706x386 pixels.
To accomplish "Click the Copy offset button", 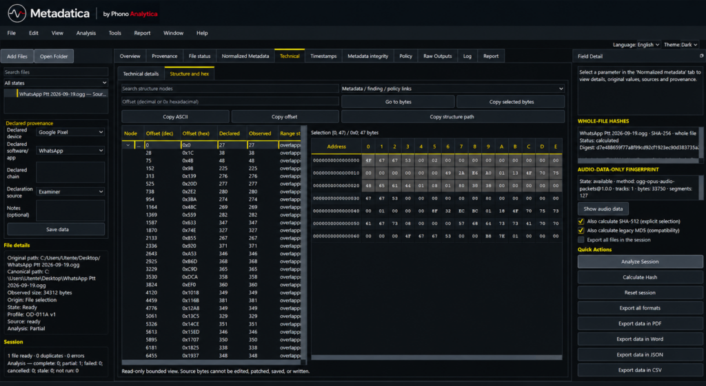I will click(285, 117).
